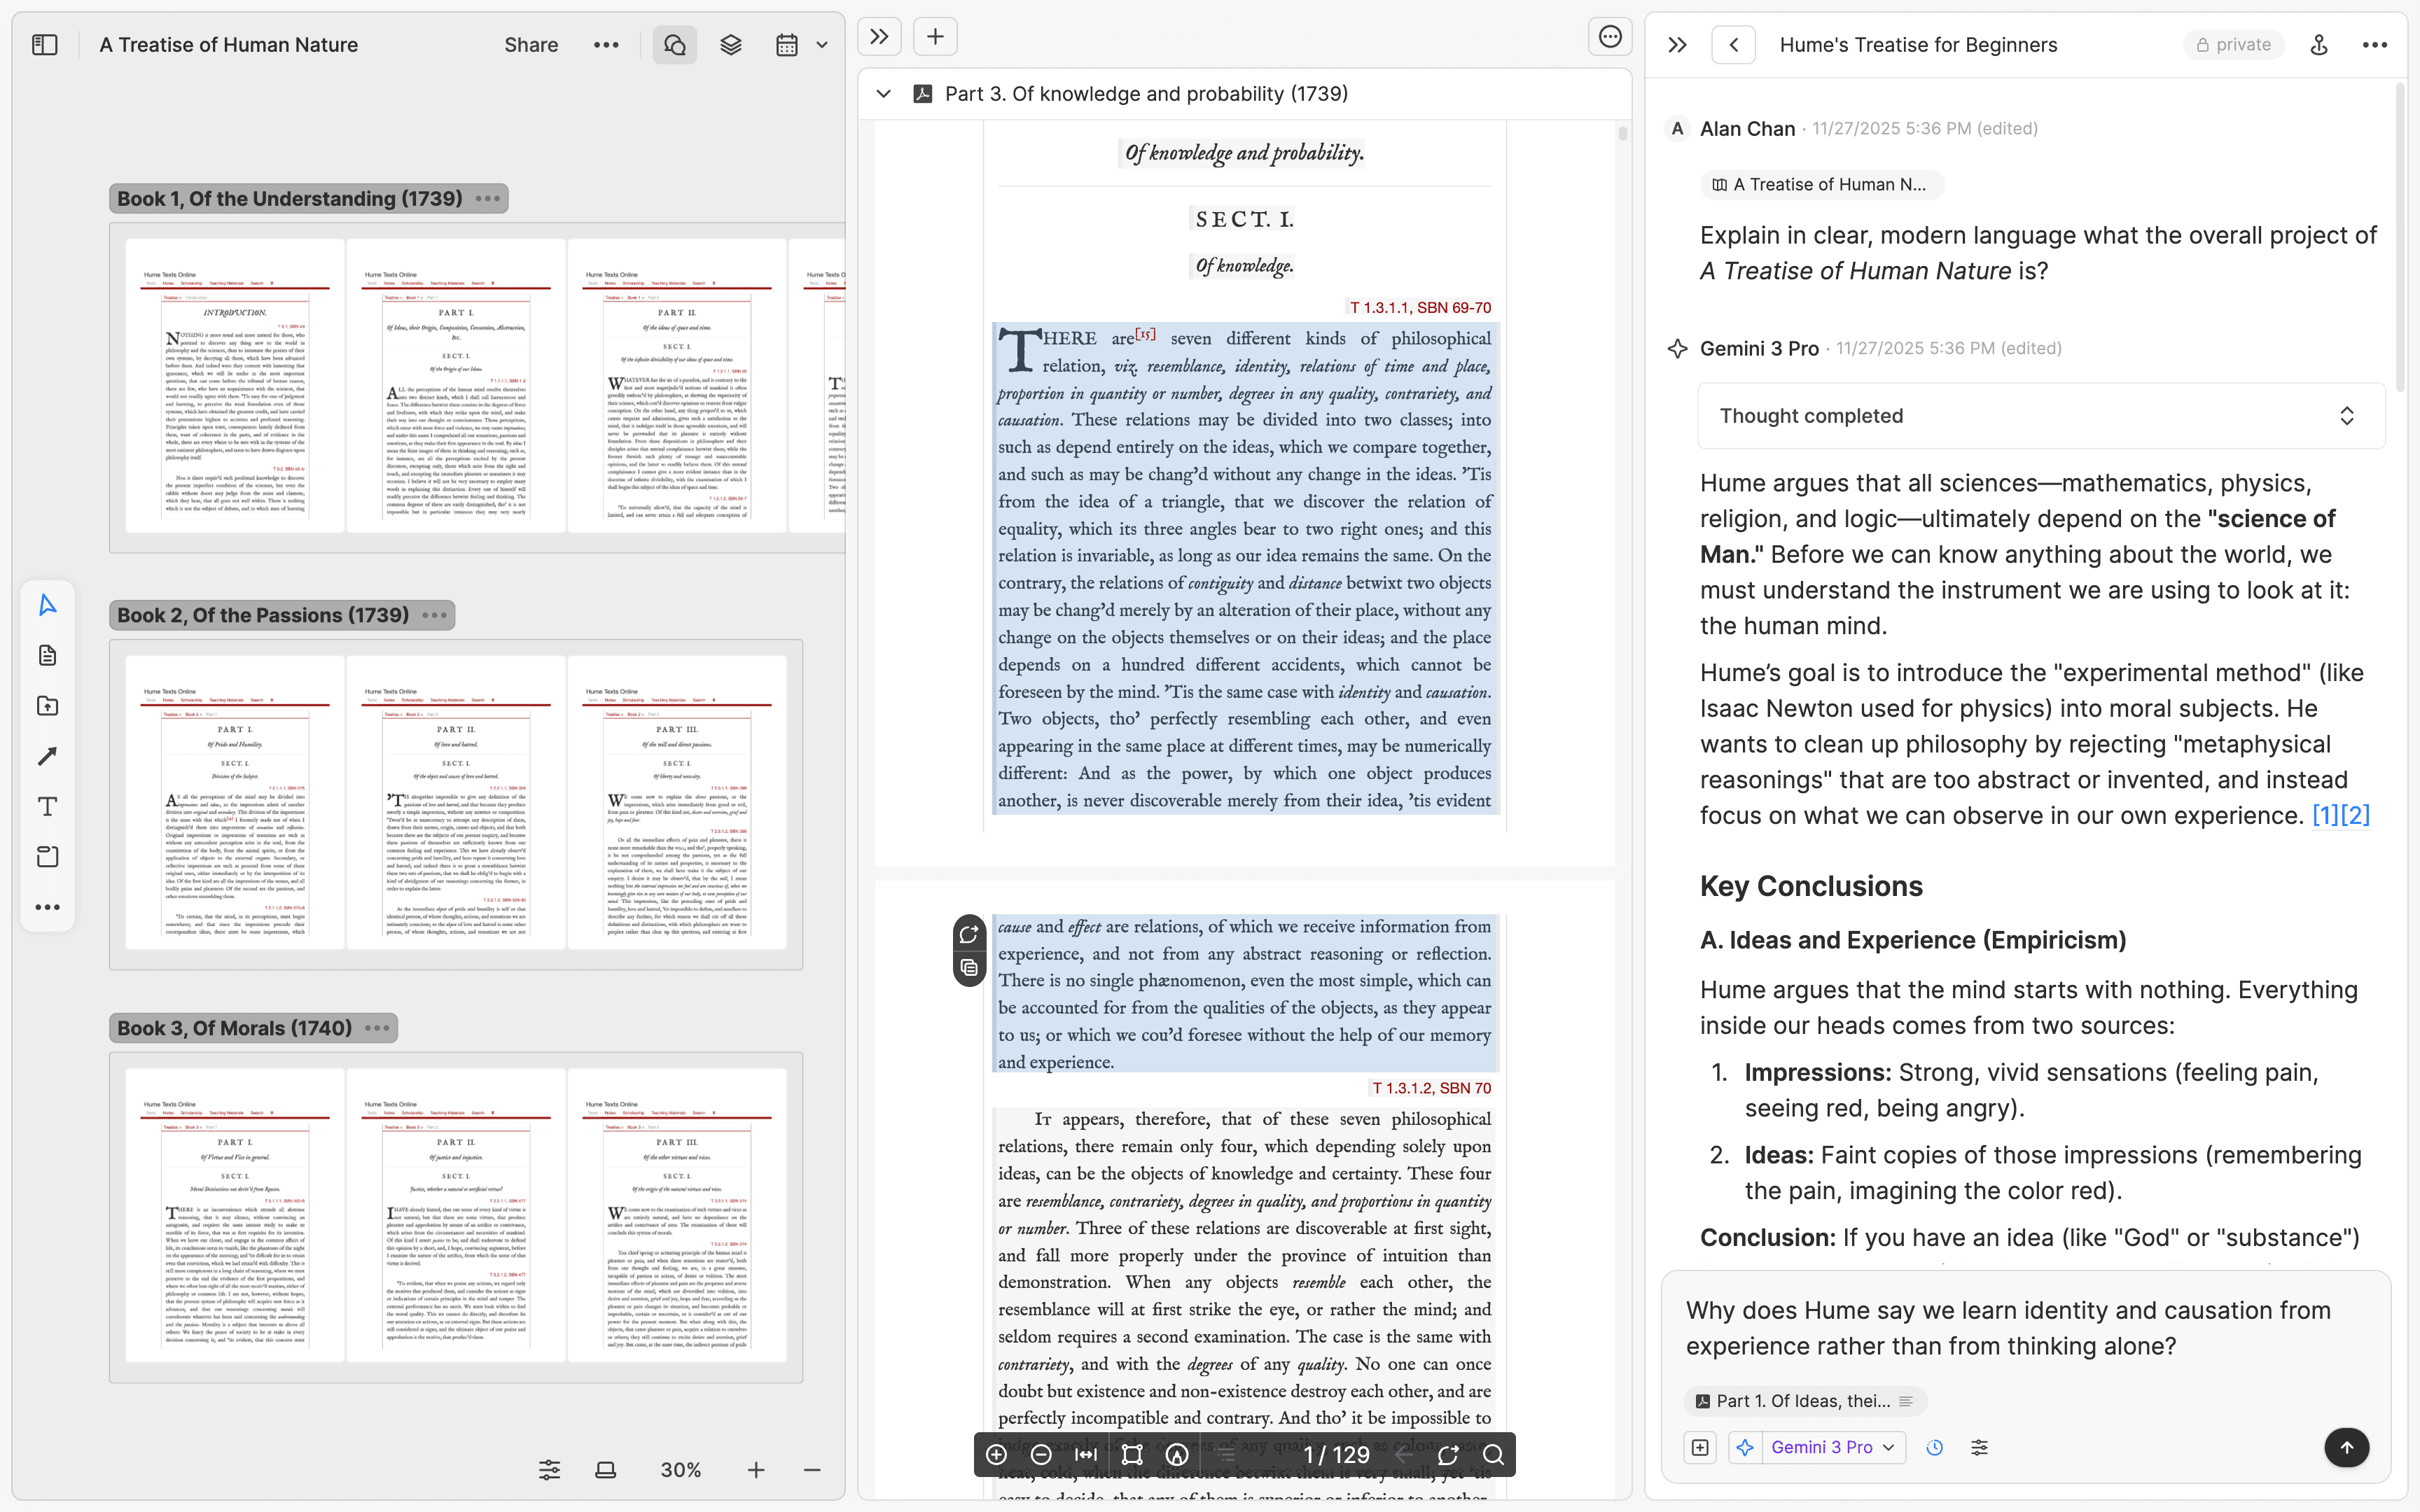Open chat settings via the sliders icon
The image size is (2420, 1512).
click(x=1981, y=1447)
